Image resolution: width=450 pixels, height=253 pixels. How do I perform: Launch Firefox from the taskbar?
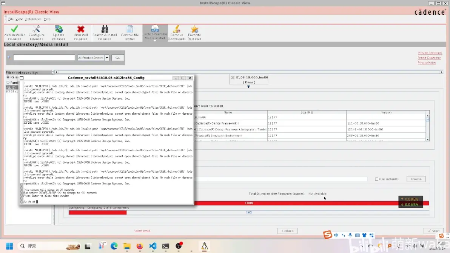coord(140,246)
